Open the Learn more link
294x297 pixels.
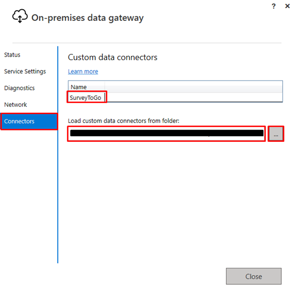(x=83, y=71)
